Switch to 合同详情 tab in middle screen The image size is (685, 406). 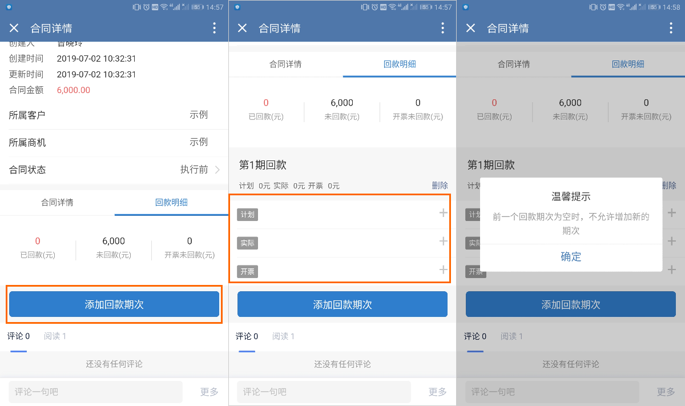(x=285, y=64)
